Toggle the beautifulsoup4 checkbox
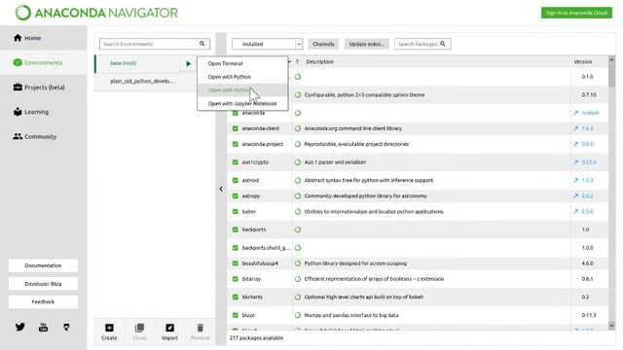 [x=236, y=263]
